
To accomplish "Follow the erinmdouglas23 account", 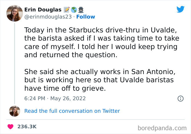I will [86, 17].
